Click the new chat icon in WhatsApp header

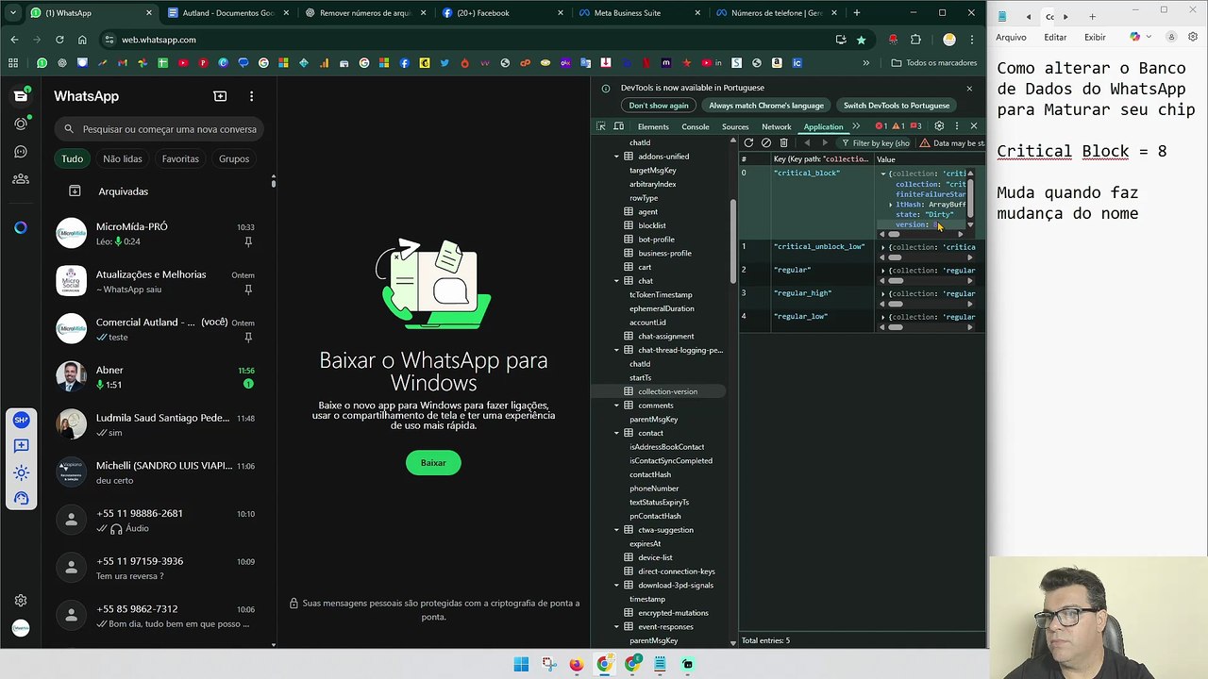pos(220,96)
